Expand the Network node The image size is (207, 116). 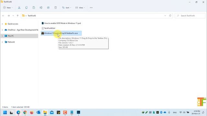coord(2,42)
